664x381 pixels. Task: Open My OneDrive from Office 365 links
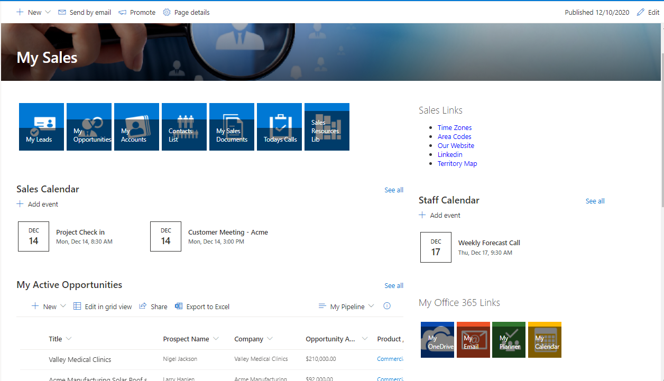pos(437,340)
